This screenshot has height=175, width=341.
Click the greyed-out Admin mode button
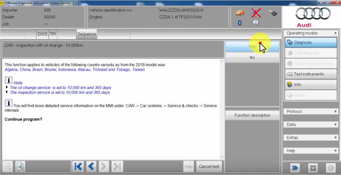(x=311, y=95)
